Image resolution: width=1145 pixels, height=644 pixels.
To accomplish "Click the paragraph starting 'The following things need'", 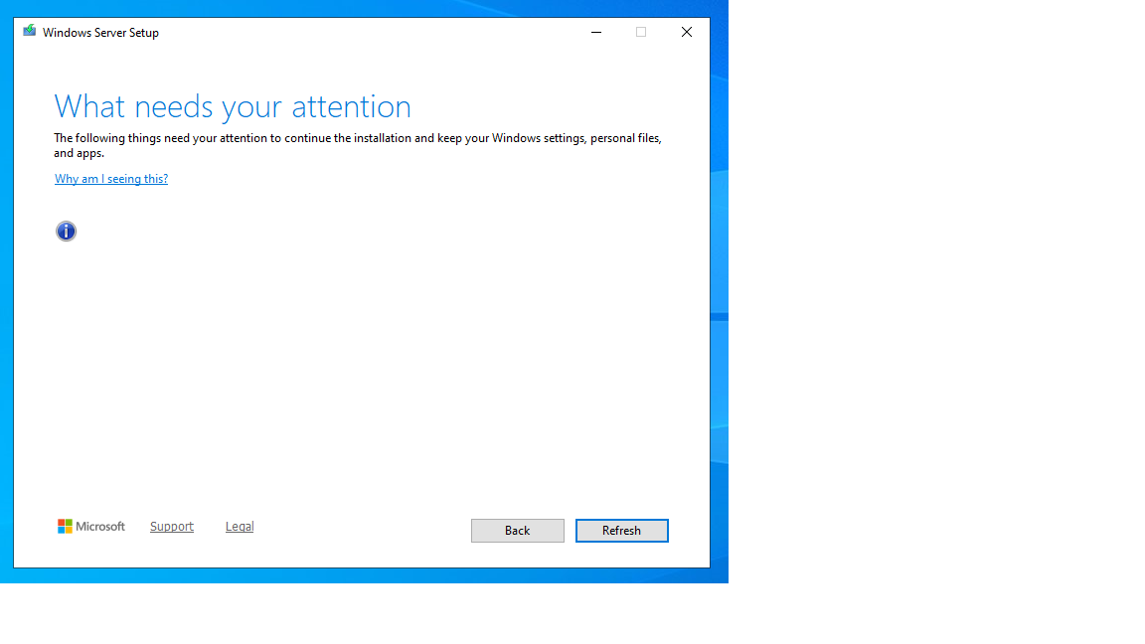I will click(358, 145).
